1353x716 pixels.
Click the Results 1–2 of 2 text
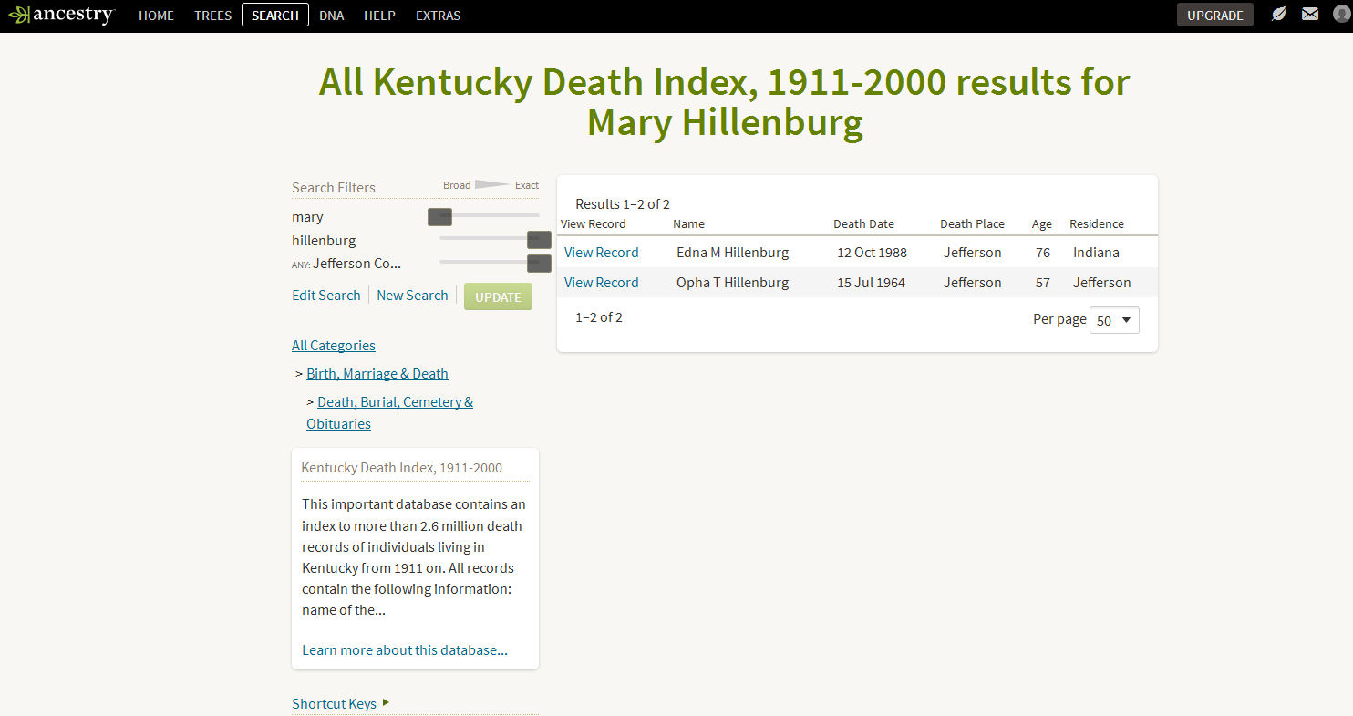(622, 203)
